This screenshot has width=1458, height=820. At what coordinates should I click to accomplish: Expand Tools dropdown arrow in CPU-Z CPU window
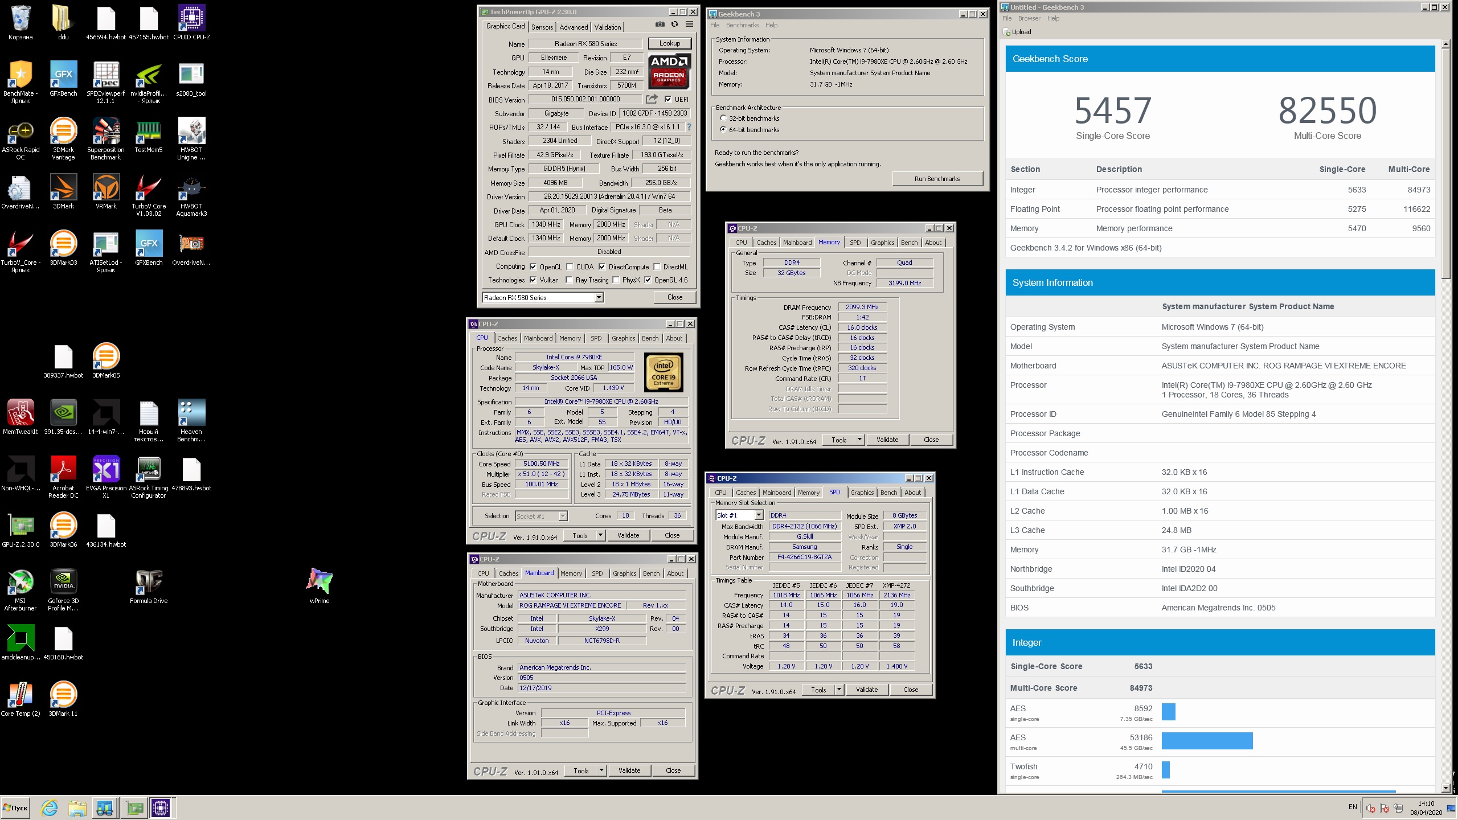(600, 535)
